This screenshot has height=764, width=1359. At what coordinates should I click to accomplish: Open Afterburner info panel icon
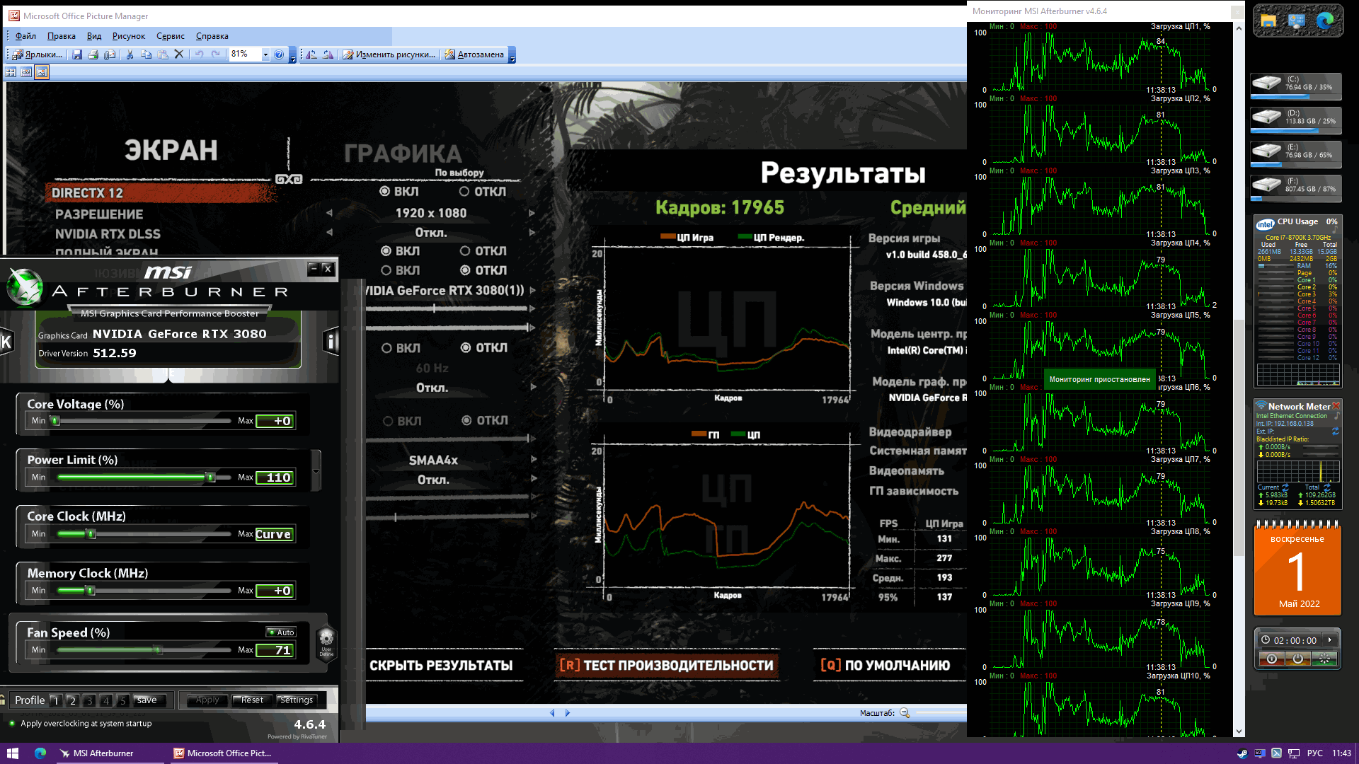pos(331,342)
